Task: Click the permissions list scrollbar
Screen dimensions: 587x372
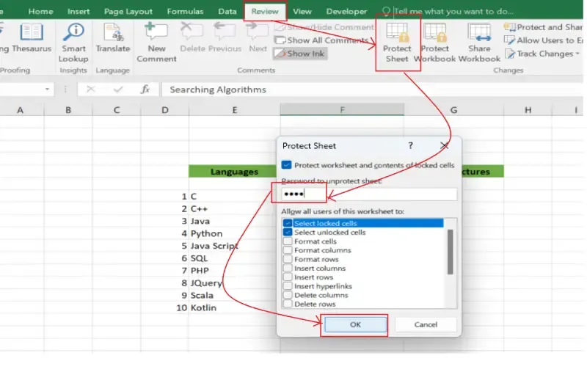Action: [450, 252]
